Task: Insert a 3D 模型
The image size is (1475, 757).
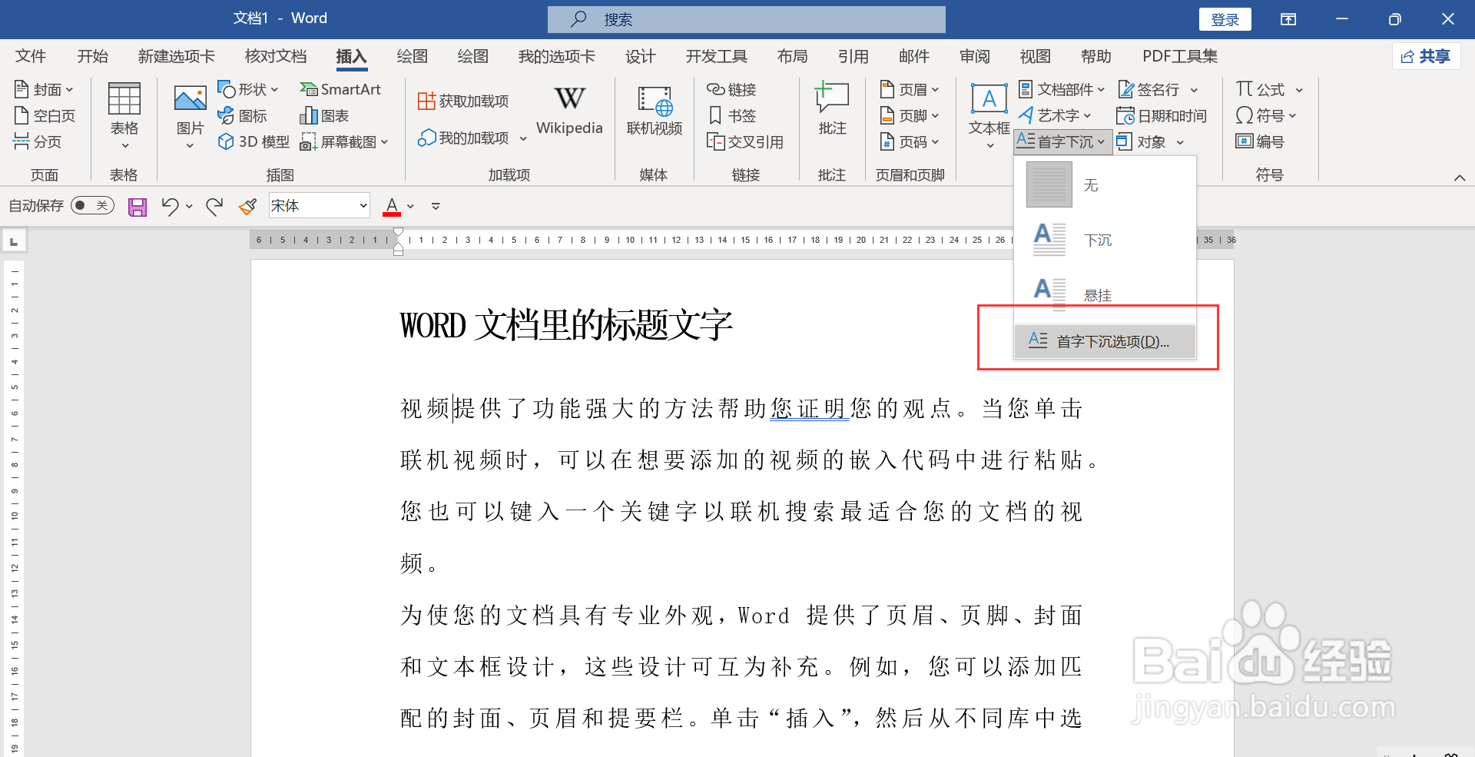Action: (254, 141)
